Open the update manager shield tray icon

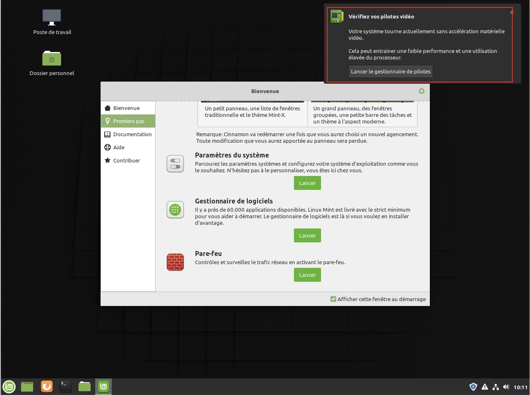pos(473,387)
